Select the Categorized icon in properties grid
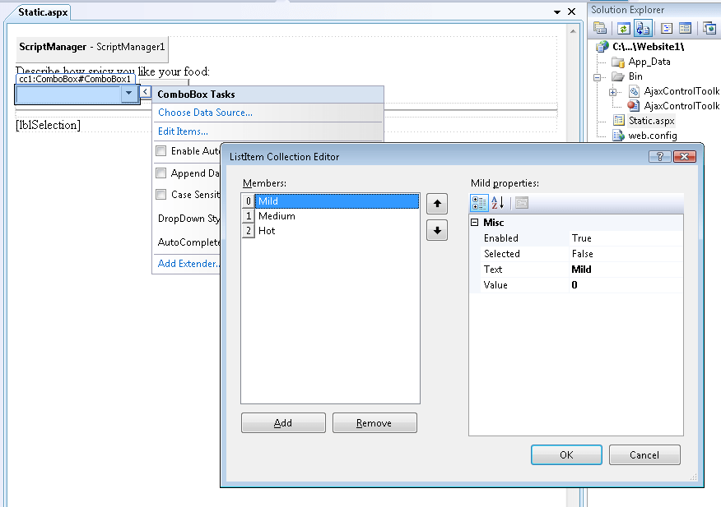Screen dimensions: 721x507 (478, 203)
